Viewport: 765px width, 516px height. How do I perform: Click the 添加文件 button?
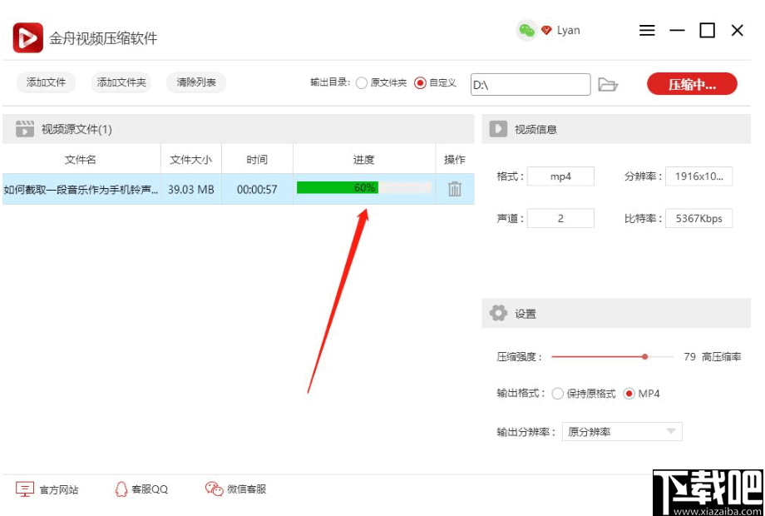pyautogui.click(x=45, y=82)
